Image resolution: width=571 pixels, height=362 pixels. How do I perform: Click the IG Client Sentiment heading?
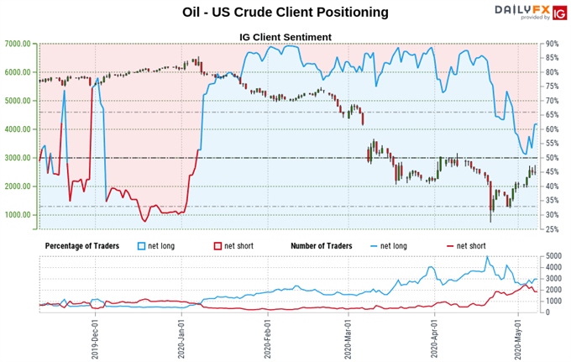coord(285,37)
